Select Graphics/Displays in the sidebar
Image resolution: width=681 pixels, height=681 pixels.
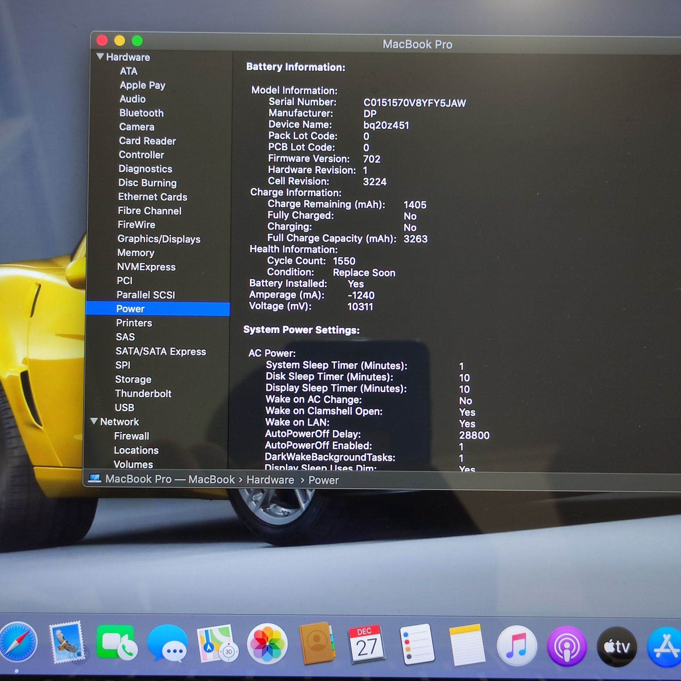pyautogui.click(x=158, y=239)
